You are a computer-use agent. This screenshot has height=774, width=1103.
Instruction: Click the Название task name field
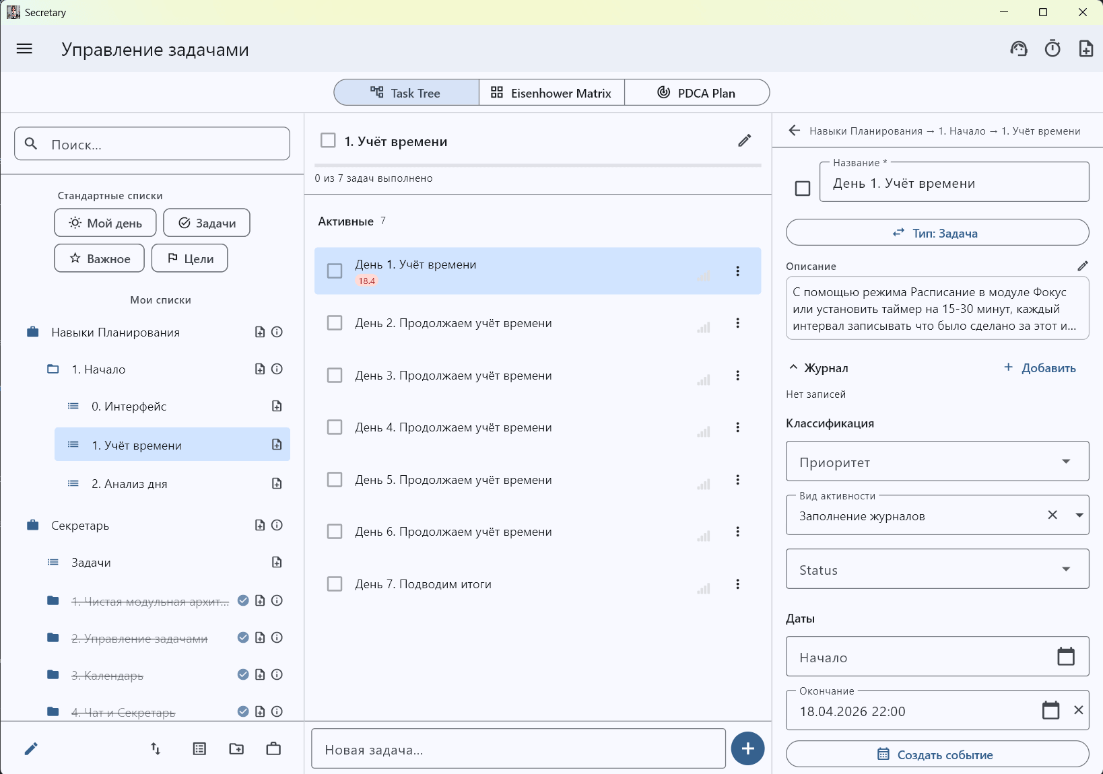[954, 182]
